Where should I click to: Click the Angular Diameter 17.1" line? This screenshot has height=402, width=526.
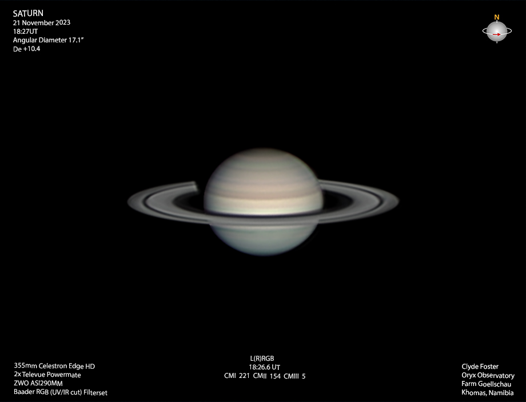(x=48, y=40)
